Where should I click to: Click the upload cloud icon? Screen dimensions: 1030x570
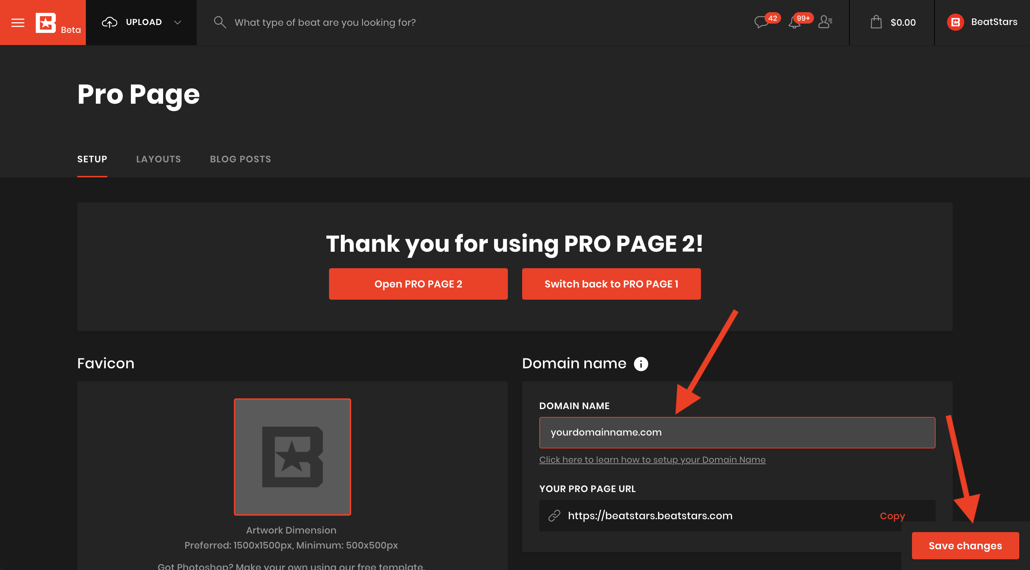[x=109, y=21]
